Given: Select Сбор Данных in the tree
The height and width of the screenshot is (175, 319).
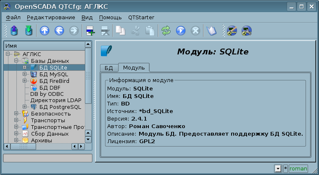Looking at the screenshot, I should 50,134.
